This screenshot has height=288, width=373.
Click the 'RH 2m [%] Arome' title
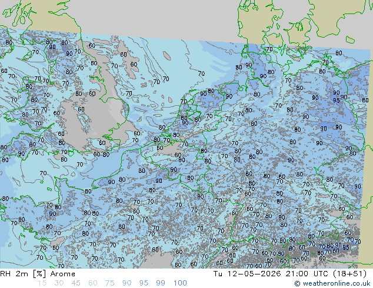38,274
